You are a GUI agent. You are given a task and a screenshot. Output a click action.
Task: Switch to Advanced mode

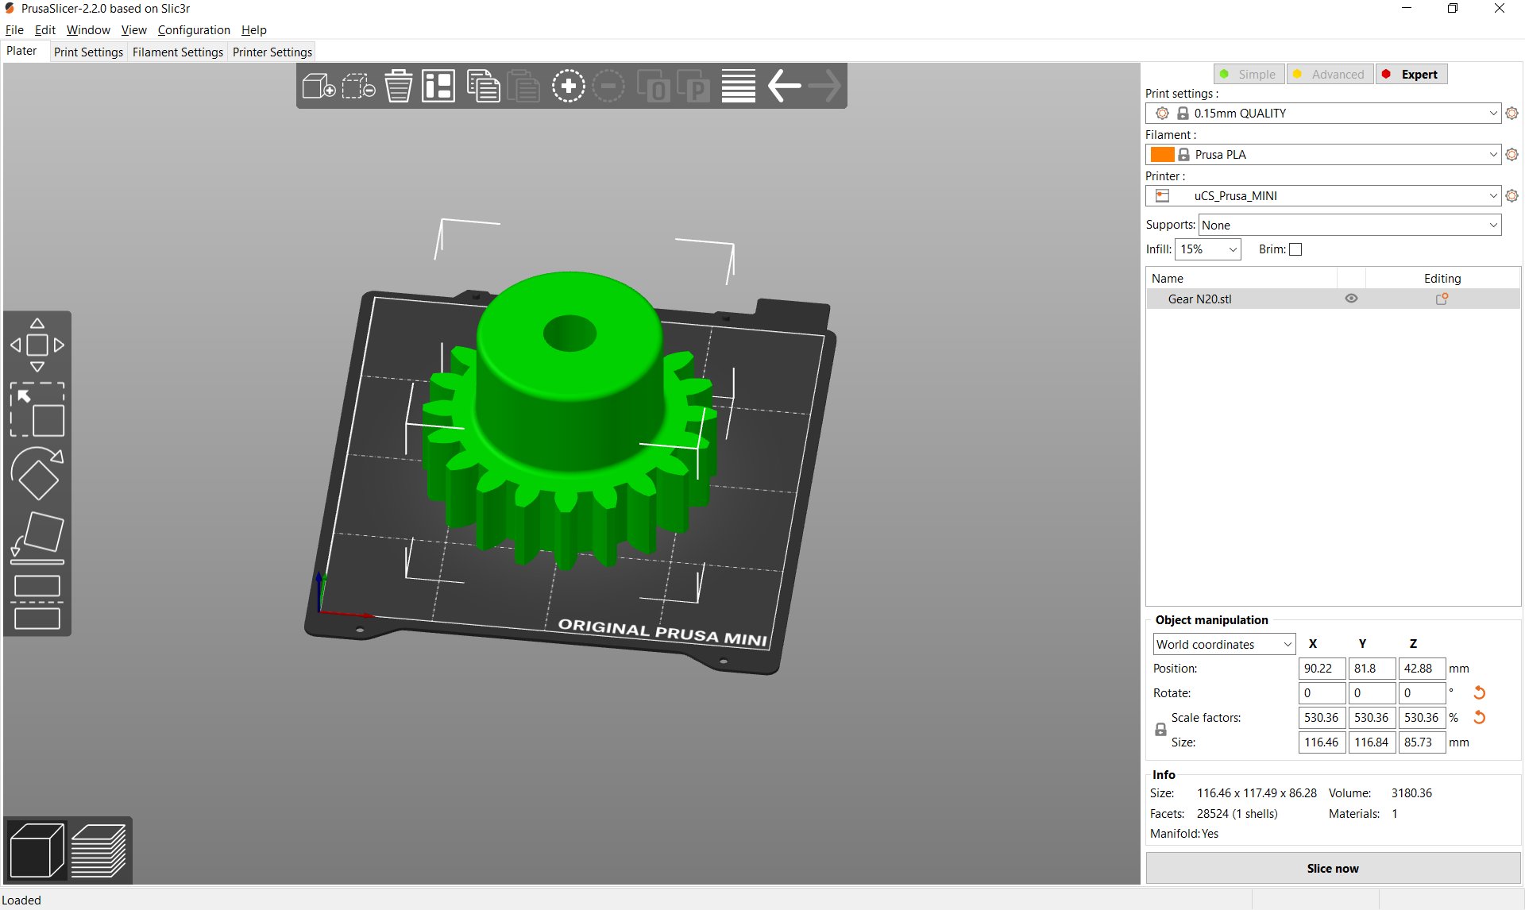tap(1330, 74)
